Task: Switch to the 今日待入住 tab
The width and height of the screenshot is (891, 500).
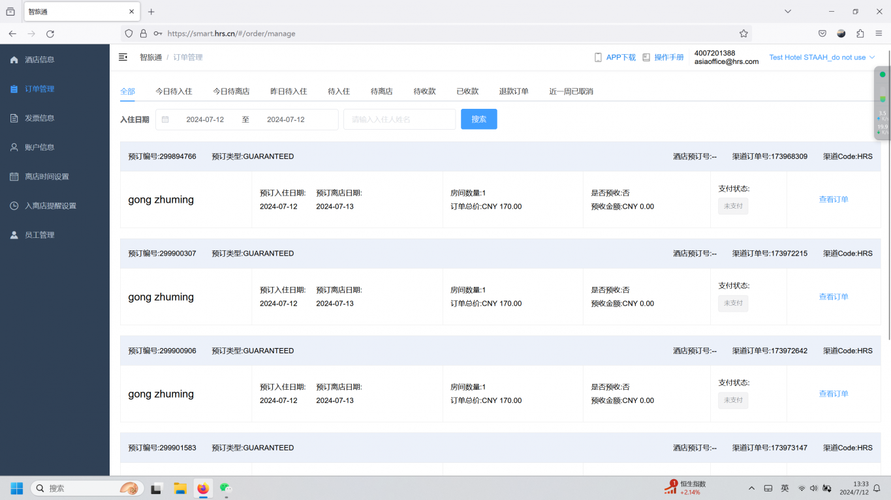Action: point(174,91)
